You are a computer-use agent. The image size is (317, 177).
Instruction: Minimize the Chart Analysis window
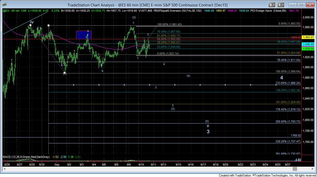pos(293,5)
